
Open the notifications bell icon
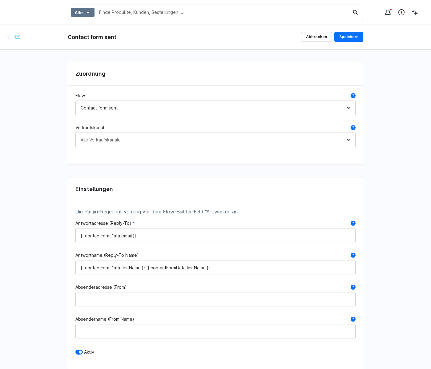point(388,12)
